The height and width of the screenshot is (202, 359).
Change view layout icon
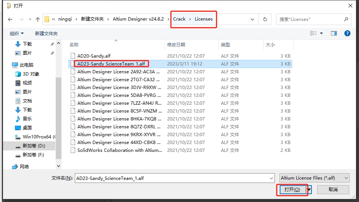pyautogui.click(x=313, y=33)
